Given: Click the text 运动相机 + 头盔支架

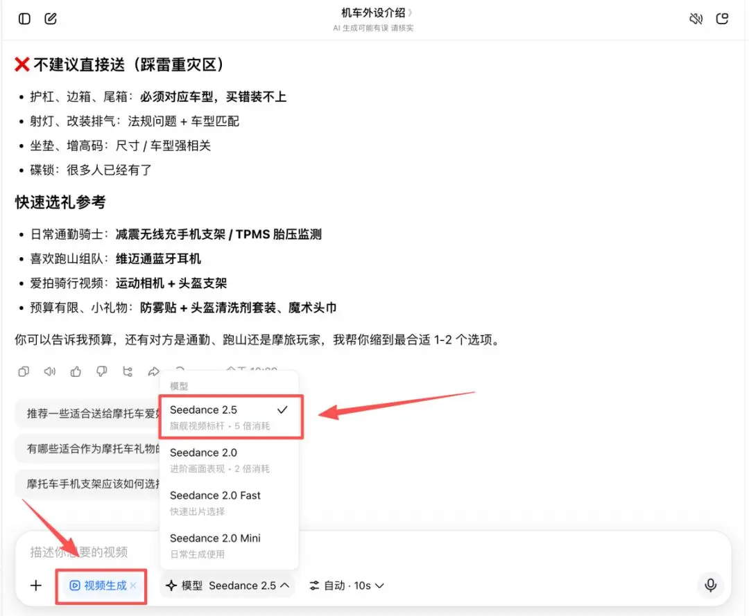Looking at the screenshot, I should point(171,283).
